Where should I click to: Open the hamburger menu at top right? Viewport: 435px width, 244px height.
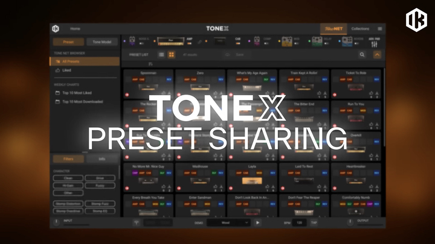(x=379, y=28)
